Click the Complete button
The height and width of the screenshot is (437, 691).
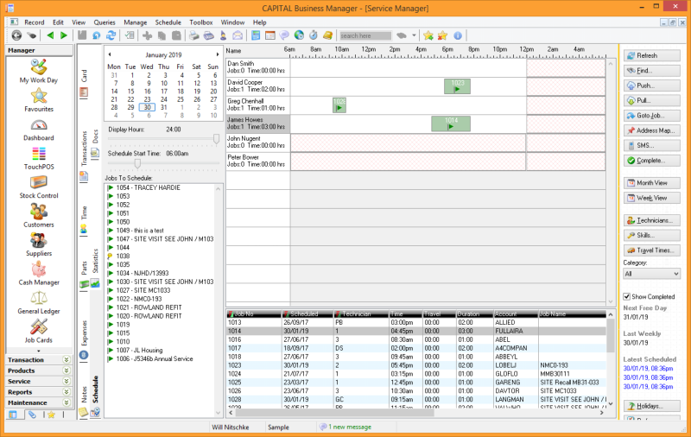[x=651, y=161]
